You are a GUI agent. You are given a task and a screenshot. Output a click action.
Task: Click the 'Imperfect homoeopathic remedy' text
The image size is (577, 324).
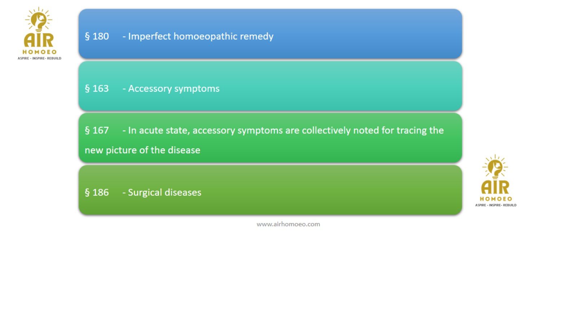coord(201,36)
